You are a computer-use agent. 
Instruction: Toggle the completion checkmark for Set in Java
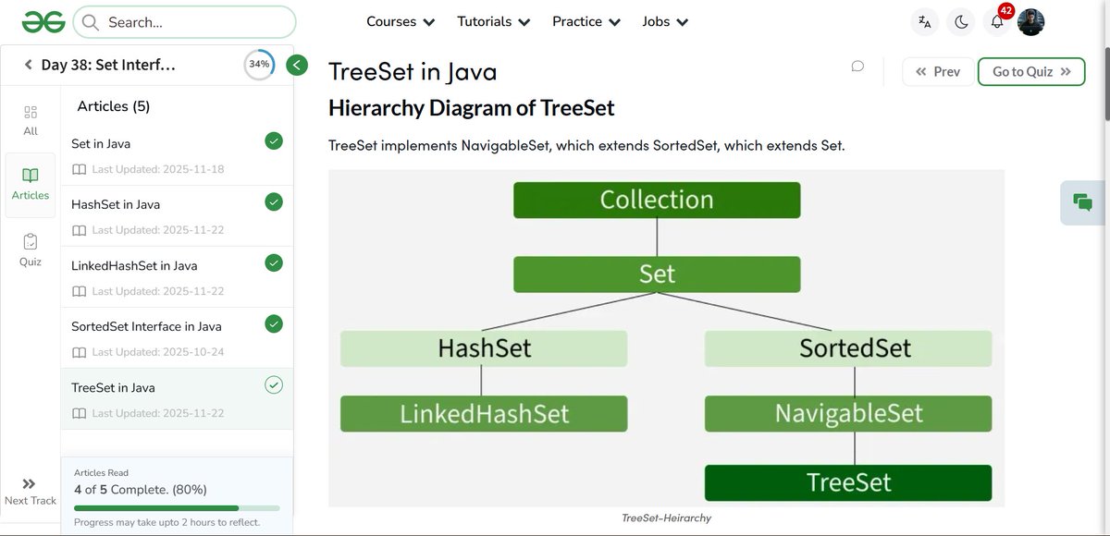[273, 140]
